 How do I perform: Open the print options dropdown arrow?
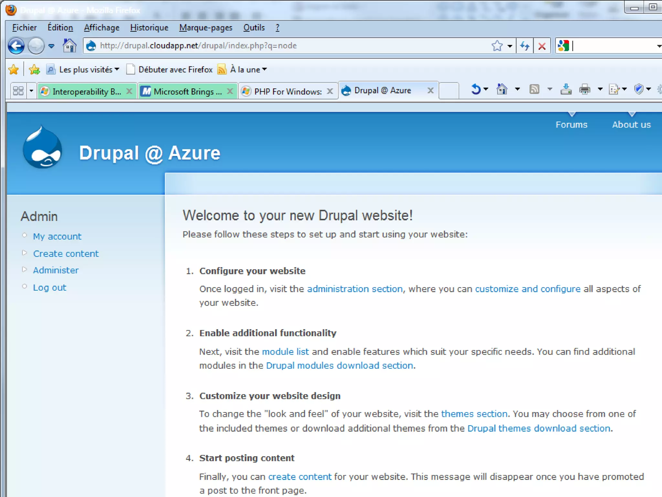tap(600, 89)
